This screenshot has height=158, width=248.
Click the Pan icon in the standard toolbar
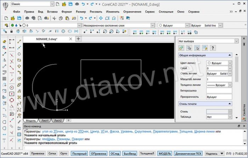point(101,18)
